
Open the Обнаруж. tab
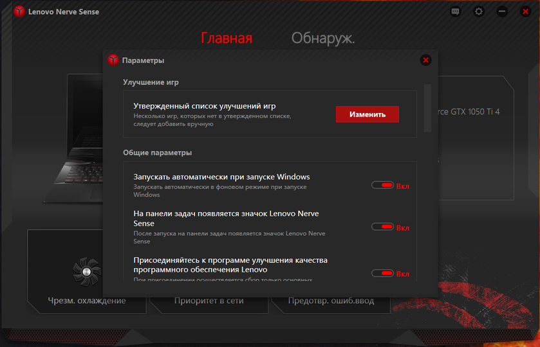(x=322, y=38)
